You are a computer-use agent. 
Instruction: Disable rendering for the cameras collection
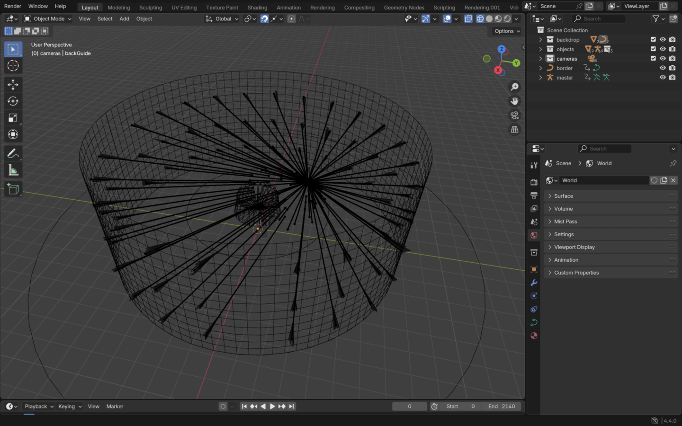[x=672, y=59]
